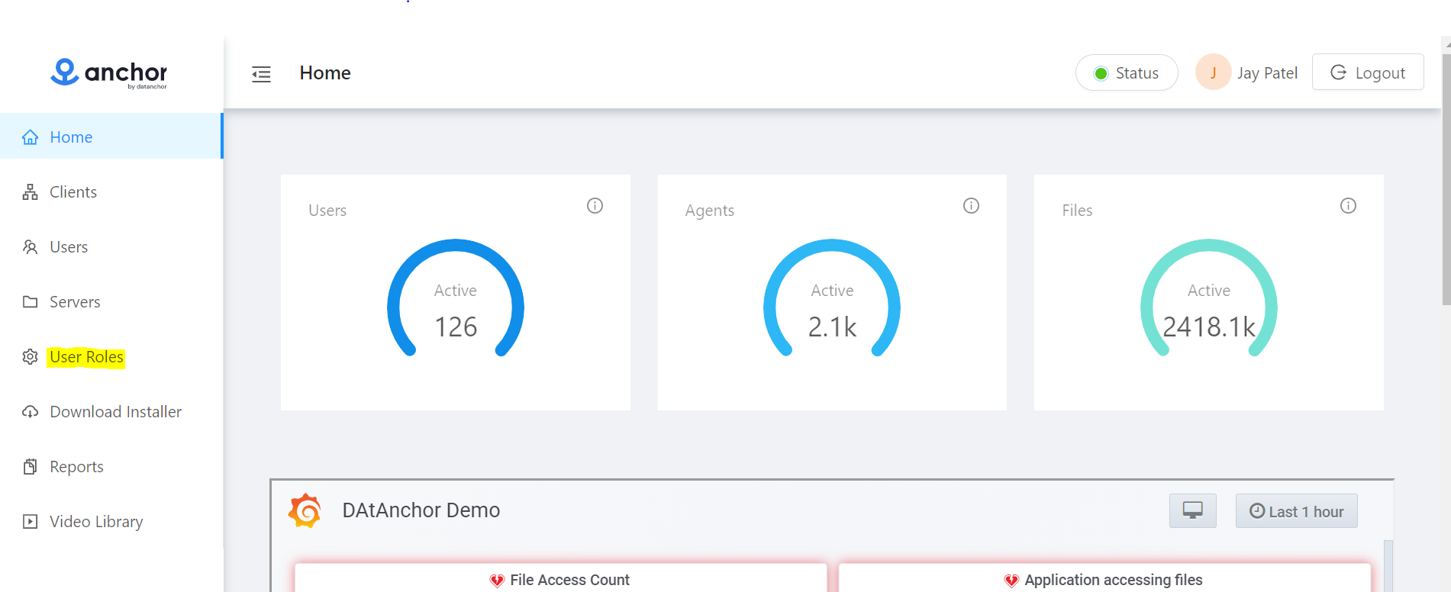Click the Grafana logo beside DAtAnchor Demo
This screenshot has height=592, width=1451.
305,510
